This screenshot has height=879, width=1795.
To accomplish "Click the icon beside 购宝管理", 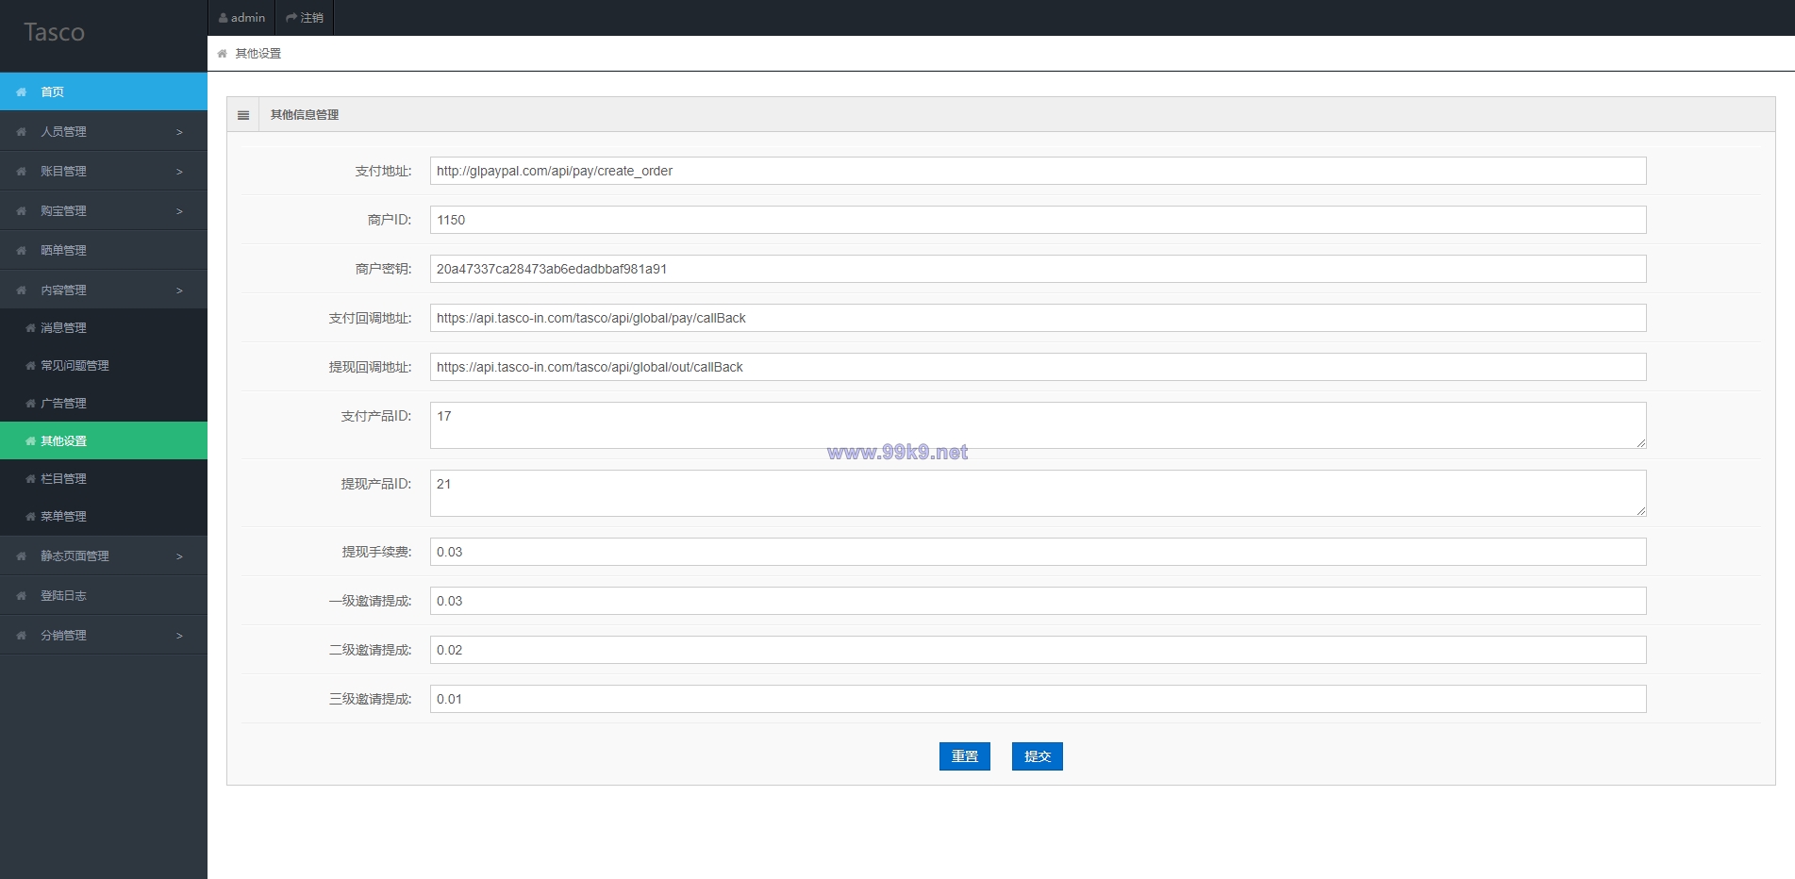I will [21, 211].
